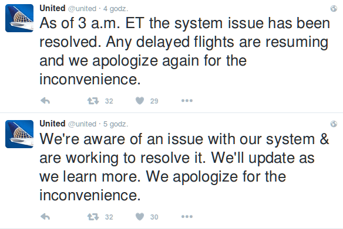The height and width of the screenshot is (229, 343).
Task: Open the second tweet's text body
Action: 184,167
